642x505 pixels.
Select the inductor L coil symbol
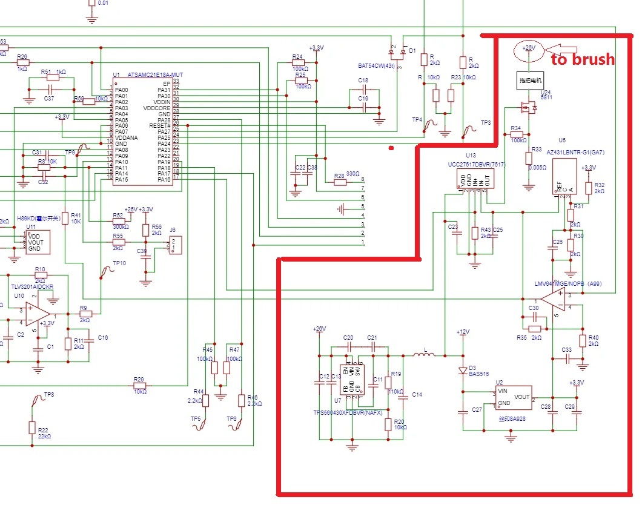click(424, 354)
